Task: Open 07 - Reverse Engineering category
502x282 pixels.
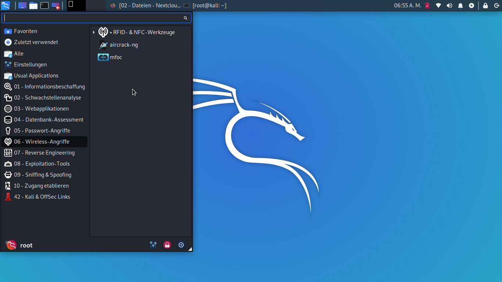Action: click(x=44, y=153)
